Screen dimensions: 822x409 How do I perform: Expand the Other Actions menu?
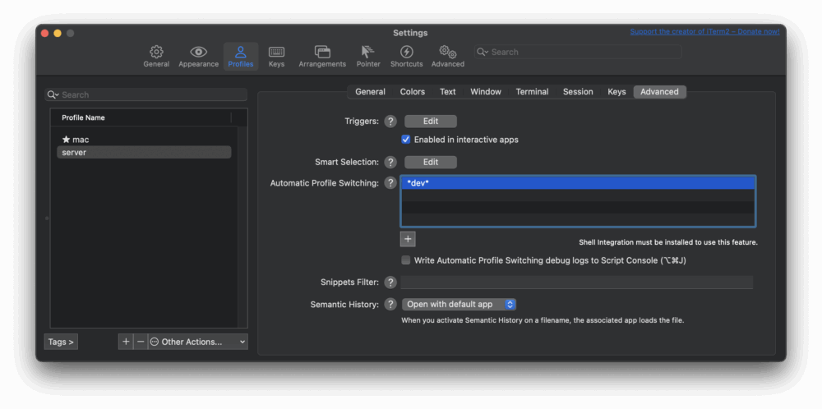coord(197,342)
